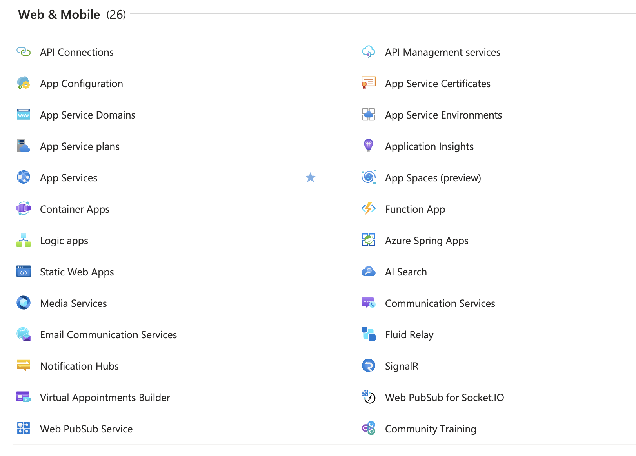Click the Application Insights lightbulb icon

point(369,146)
